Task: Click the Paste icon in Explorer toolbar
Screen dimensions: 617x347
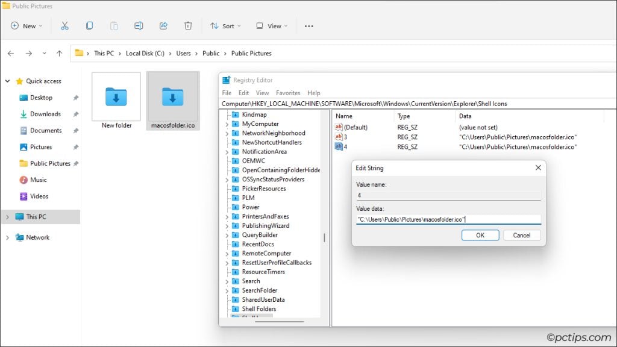Action: point(114,26)
